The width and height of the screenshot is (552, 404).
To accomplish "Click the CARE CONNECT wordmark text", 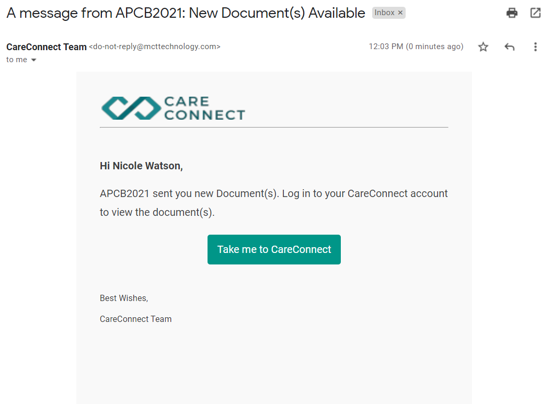I will click(204, 108).
